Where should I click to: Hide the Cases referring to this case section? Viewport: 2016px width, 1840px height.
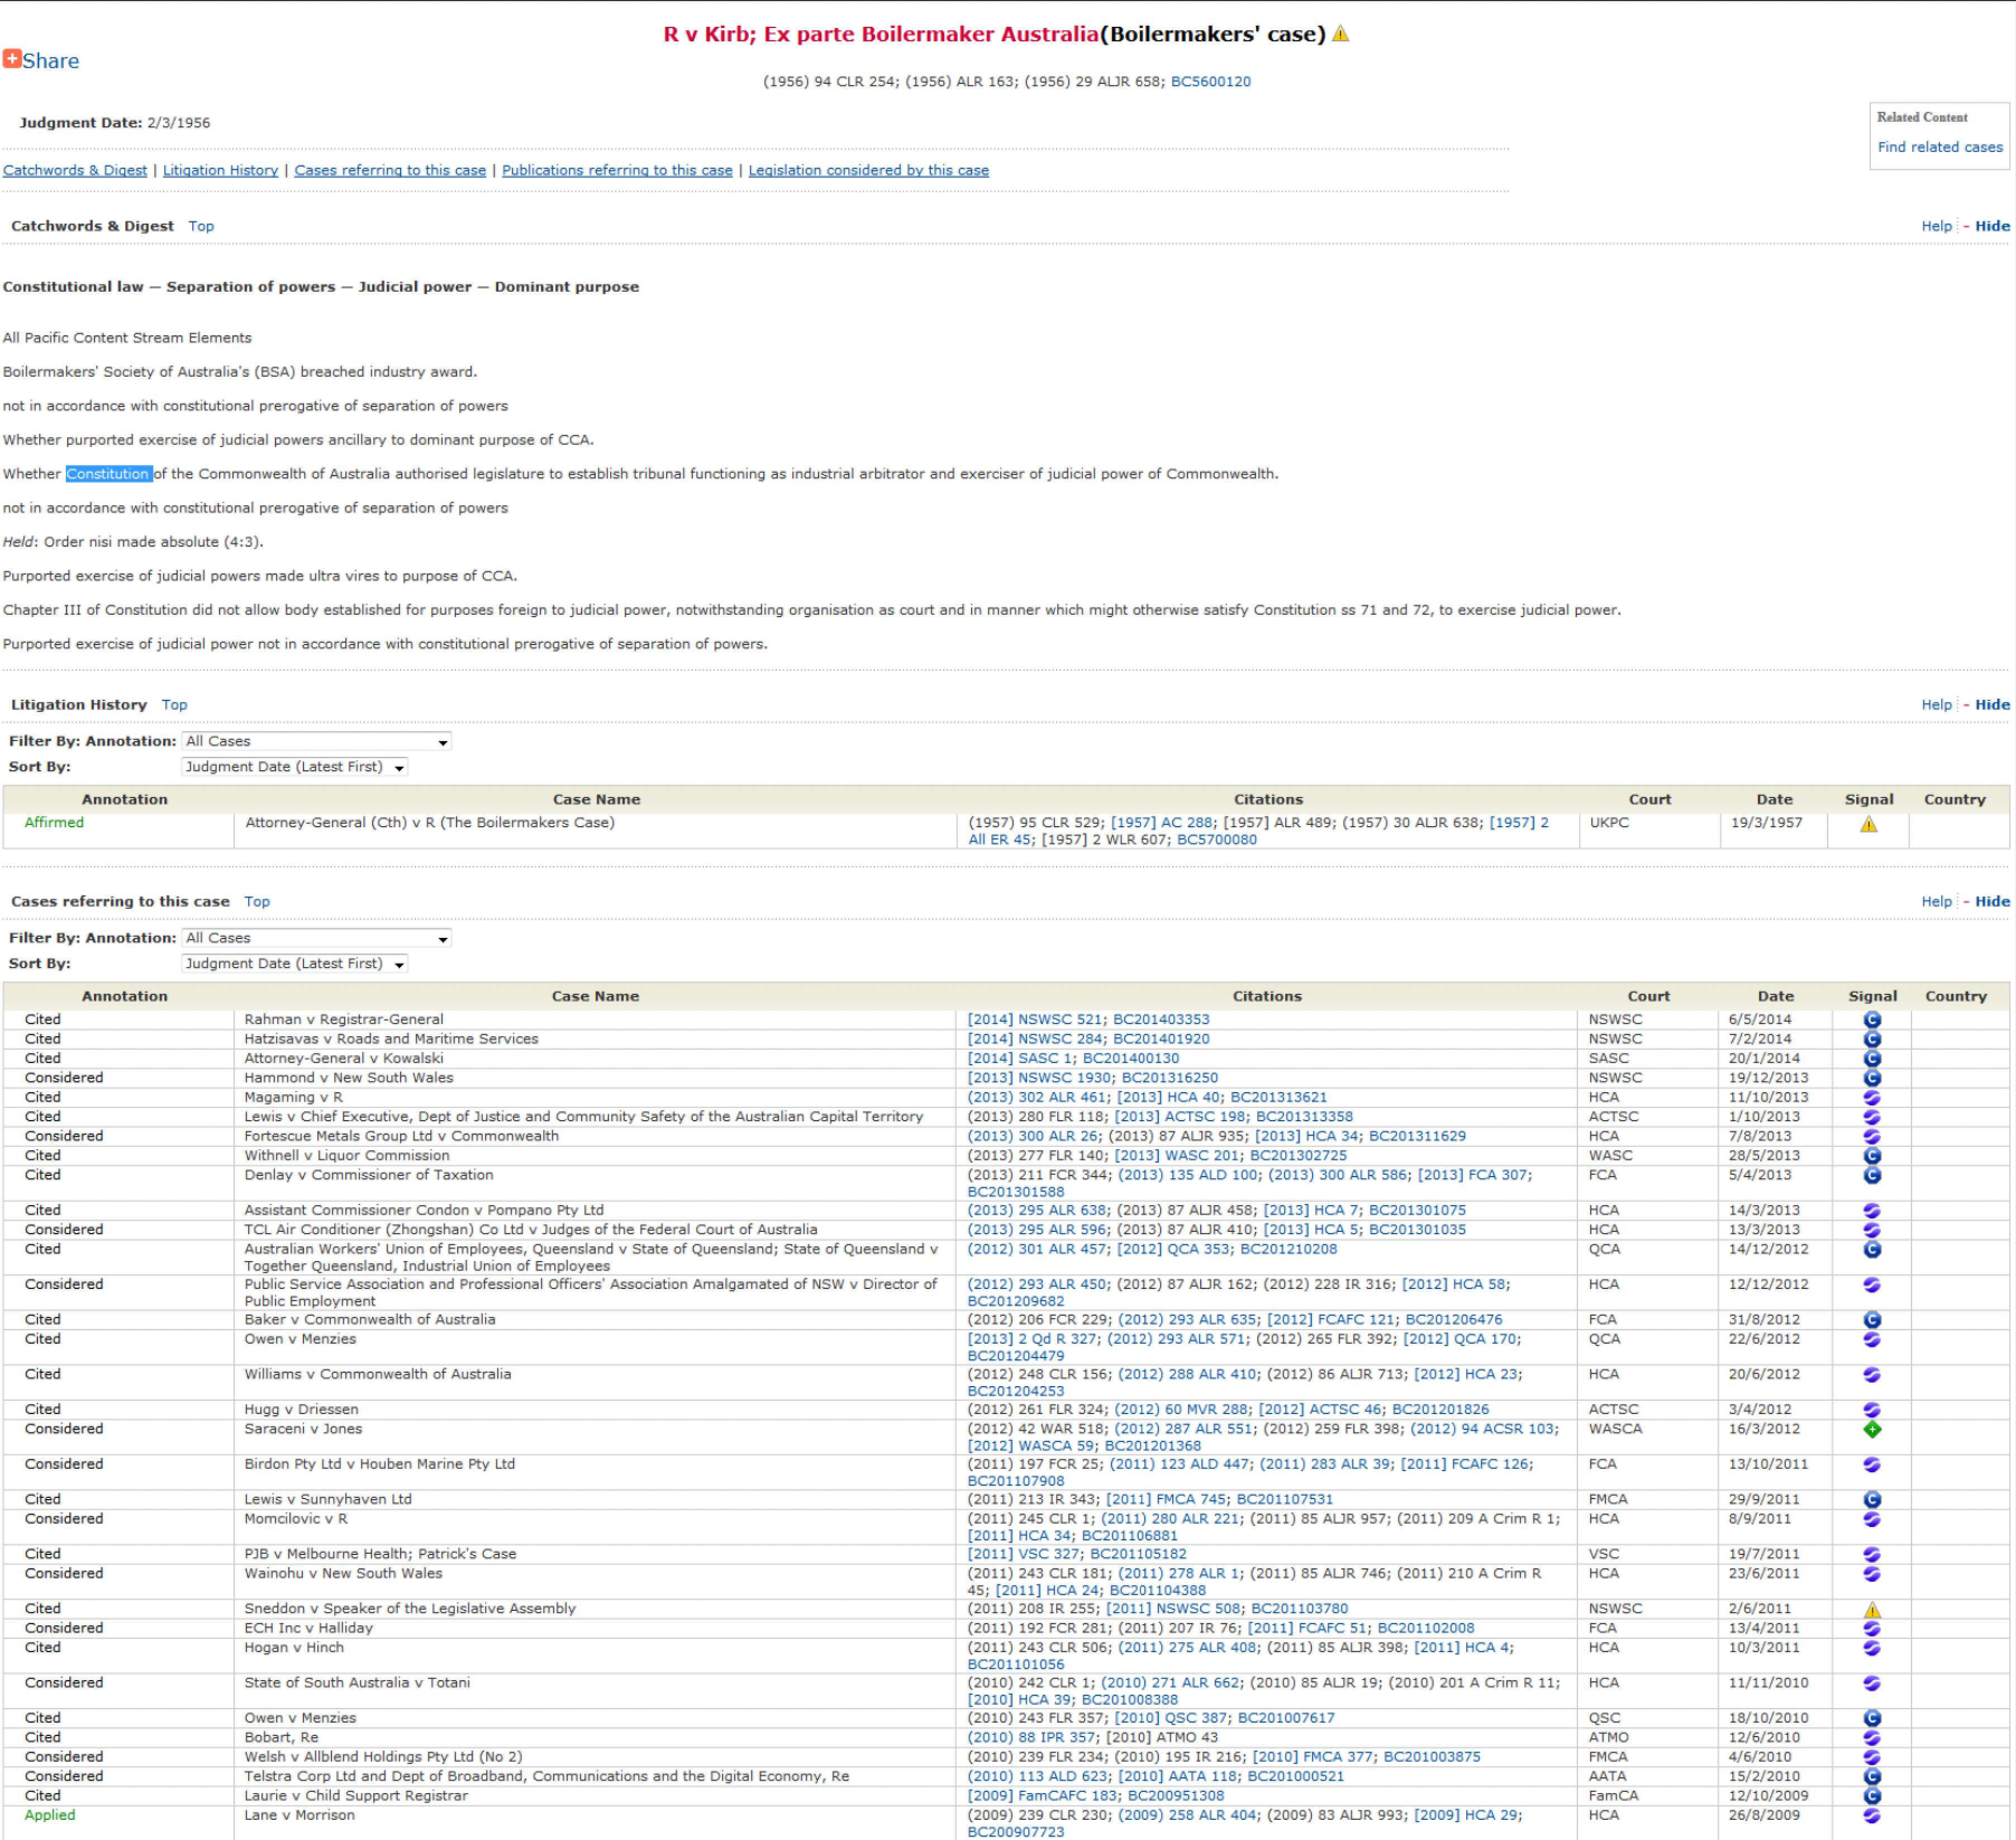tap(1991, 902)
